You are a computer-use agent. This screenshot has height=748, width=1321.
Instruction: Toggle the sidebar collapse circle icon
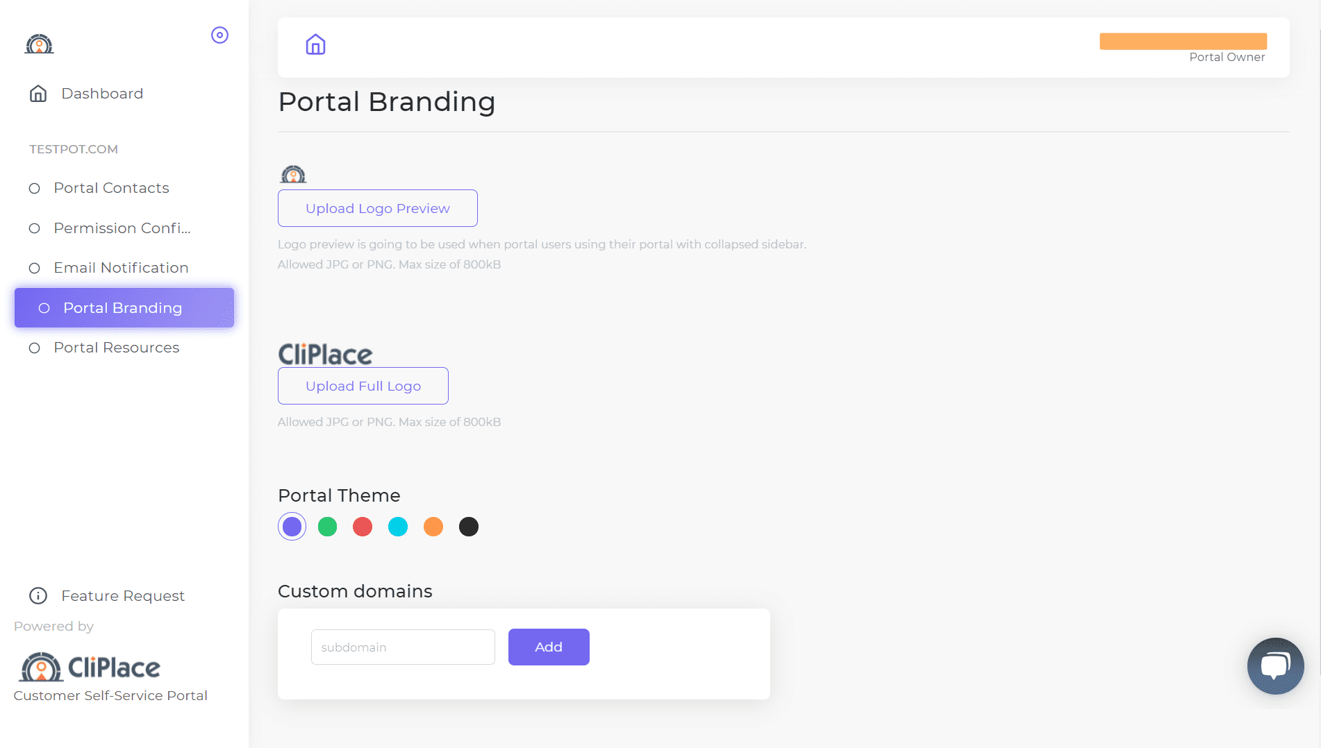coord(219,35)
